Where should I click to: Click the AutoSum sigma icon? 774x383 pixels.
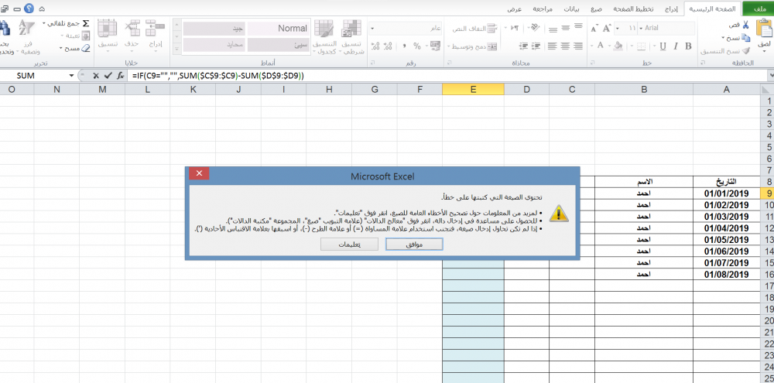coord(85,23)
